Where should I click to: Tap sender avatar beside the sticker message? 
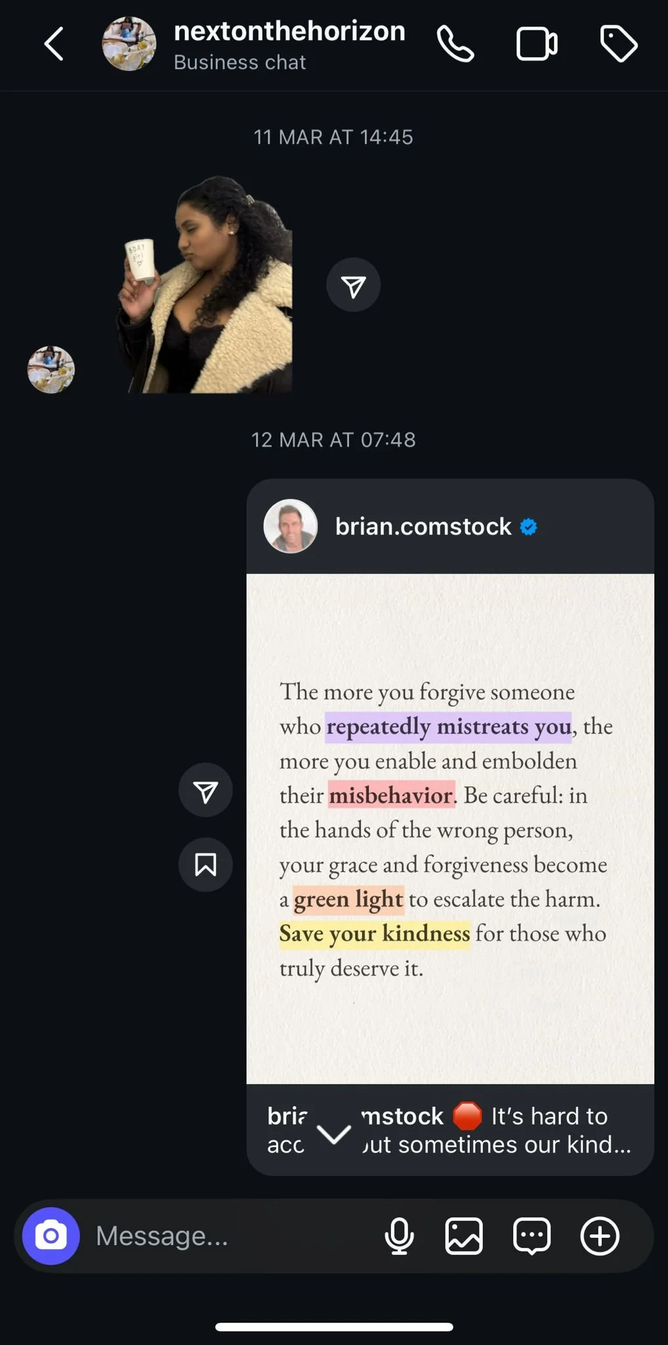tap(51, 370)
